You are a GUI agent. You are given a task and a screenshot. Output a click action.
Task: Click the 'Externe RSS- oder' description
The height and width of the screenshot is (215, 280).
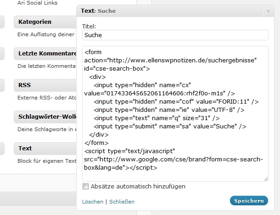[x=47, y=98]
